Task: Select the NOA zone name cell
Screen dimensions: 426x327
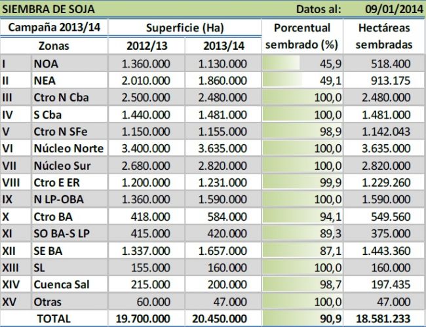Action: tap(69, 63)
